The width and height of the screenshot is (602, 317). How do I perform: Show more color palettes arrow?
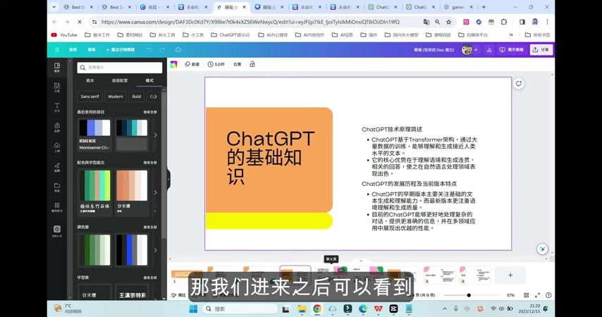(x=156, y=250)
